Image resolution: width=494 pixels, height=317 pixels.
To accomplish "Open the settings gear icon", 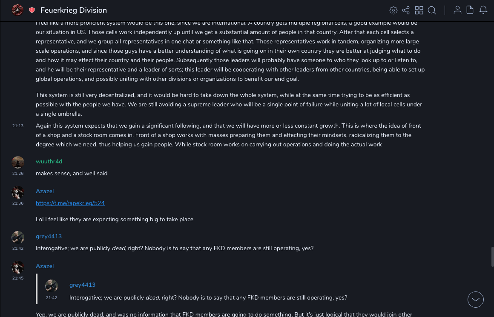I will 393,10.
